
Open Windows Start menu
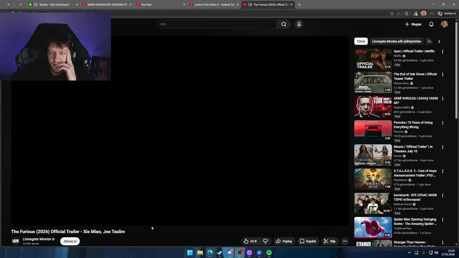point(190,253)
